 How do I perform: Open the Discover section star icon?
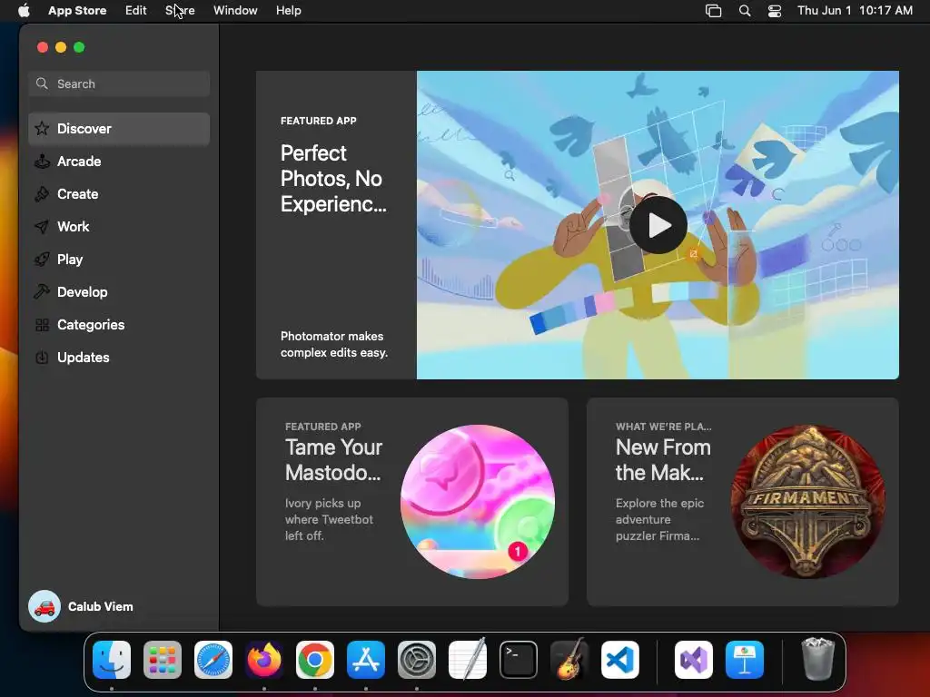[x=42, y=129]
